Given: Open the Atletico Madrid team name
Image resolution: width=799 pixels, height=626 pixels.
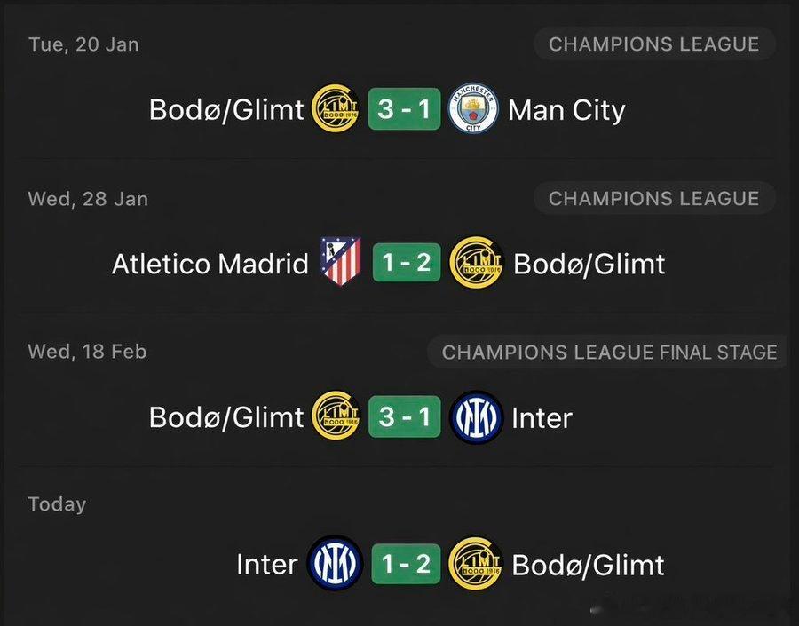Looking at the screenshot, I should click(x=210, y=264).
